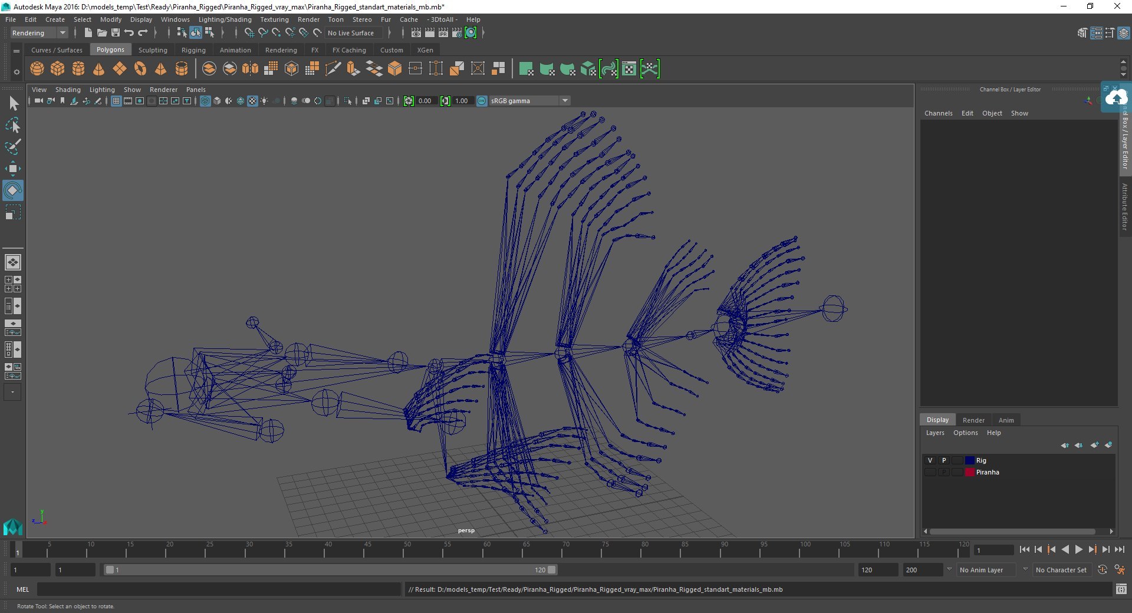The width and height of the screenshot is (1132, 613).
Task: Play animation forward
Action: (x=1079, y=549)
